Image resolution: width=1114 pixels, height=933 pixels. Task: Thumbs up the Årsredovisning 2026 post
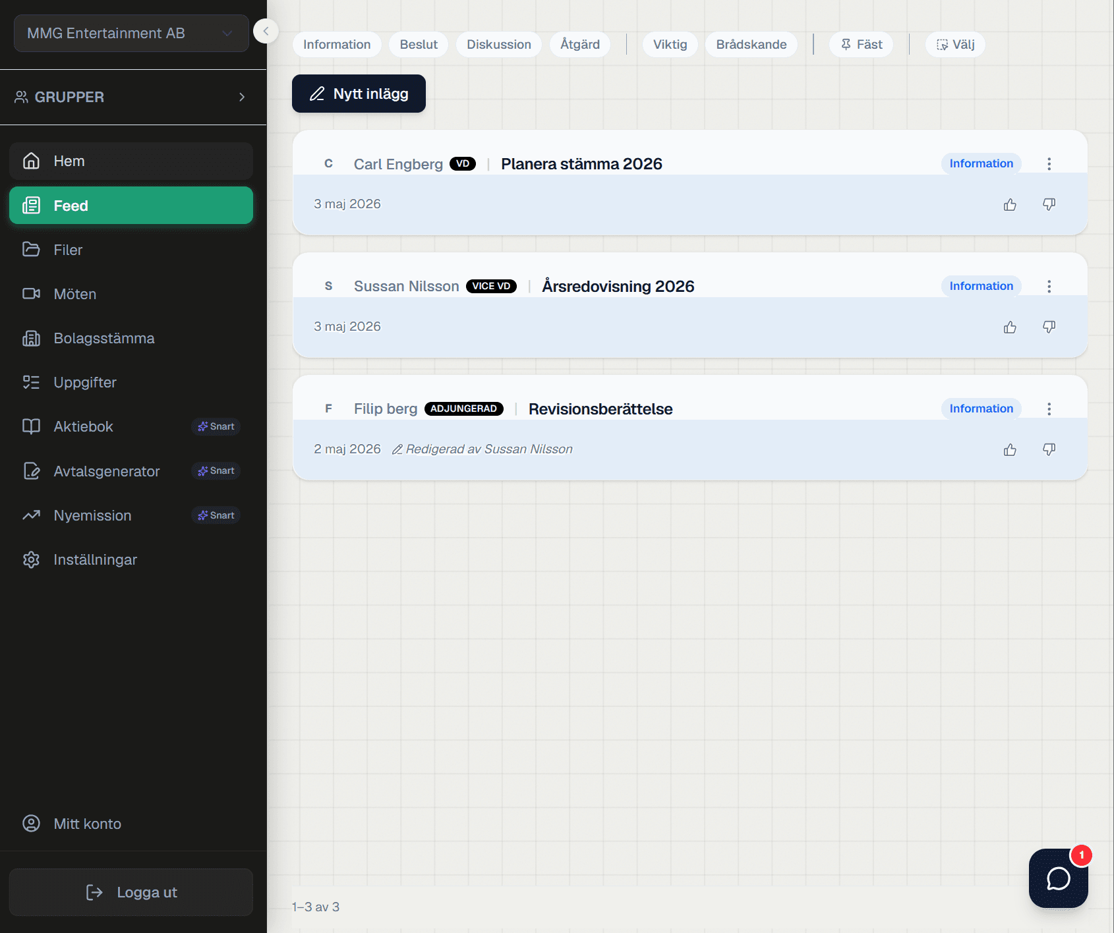click(x=1010, y=327)
